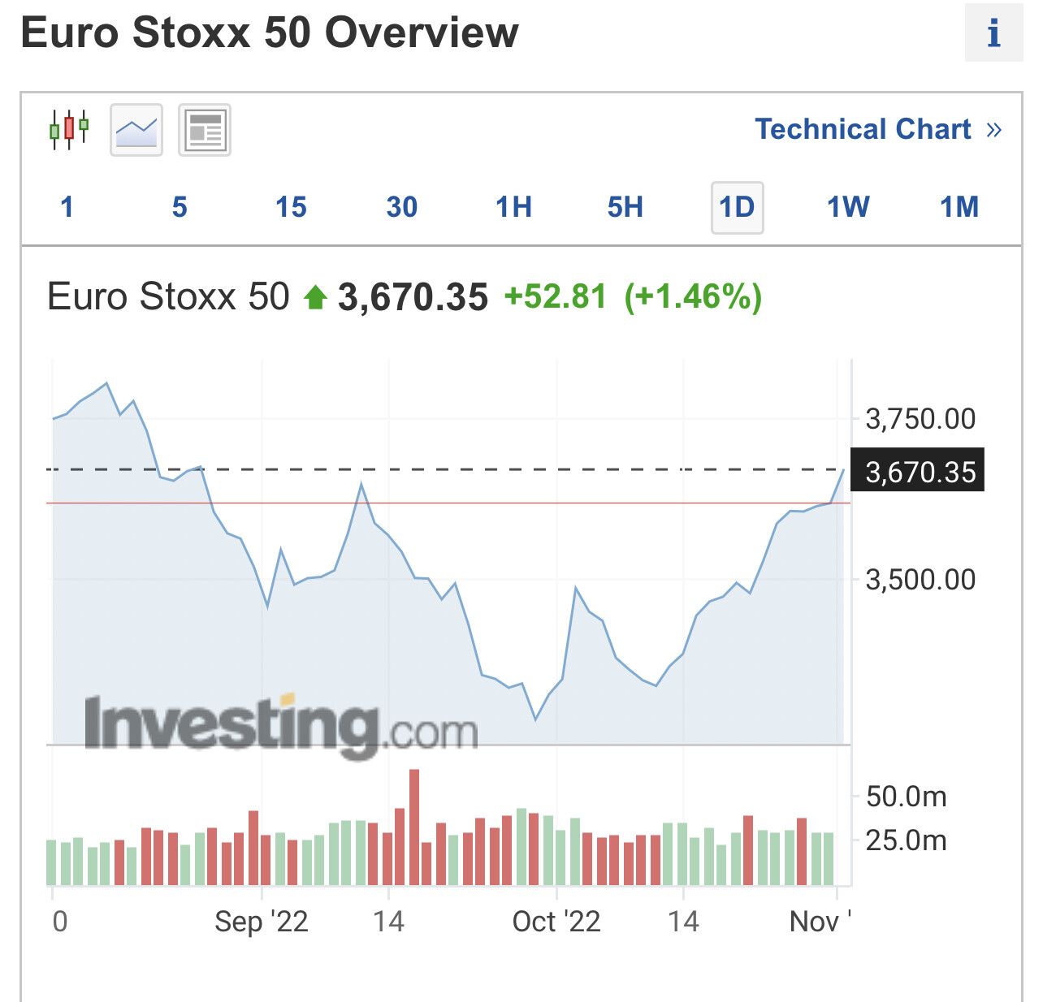Toggle the selected 1D timeframe
1043x1002 pixels.
point(737,207)
